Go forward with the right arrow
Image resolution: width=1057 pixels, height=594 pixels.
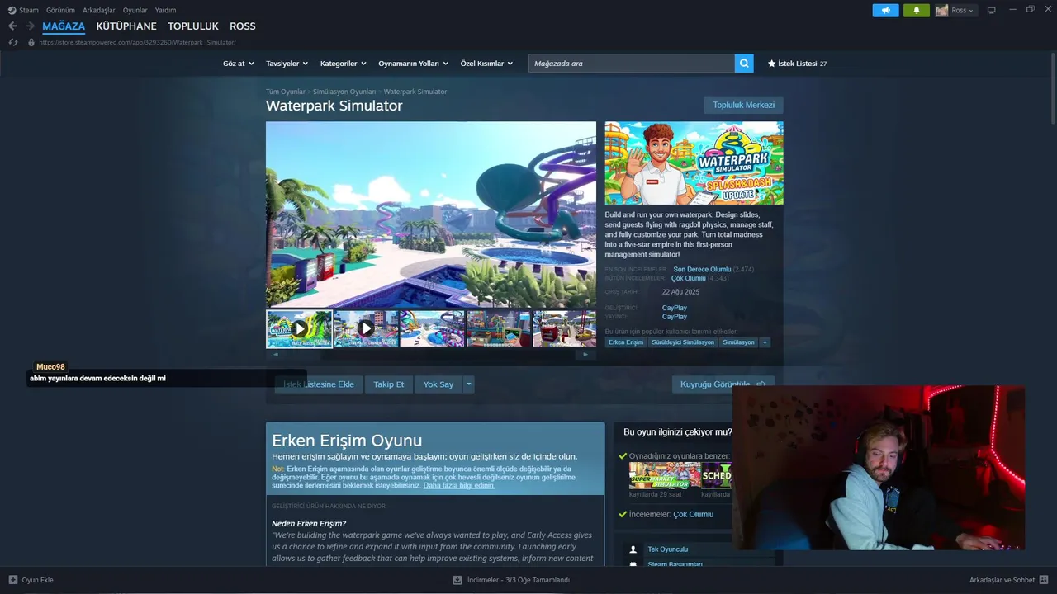pos(30,26)
